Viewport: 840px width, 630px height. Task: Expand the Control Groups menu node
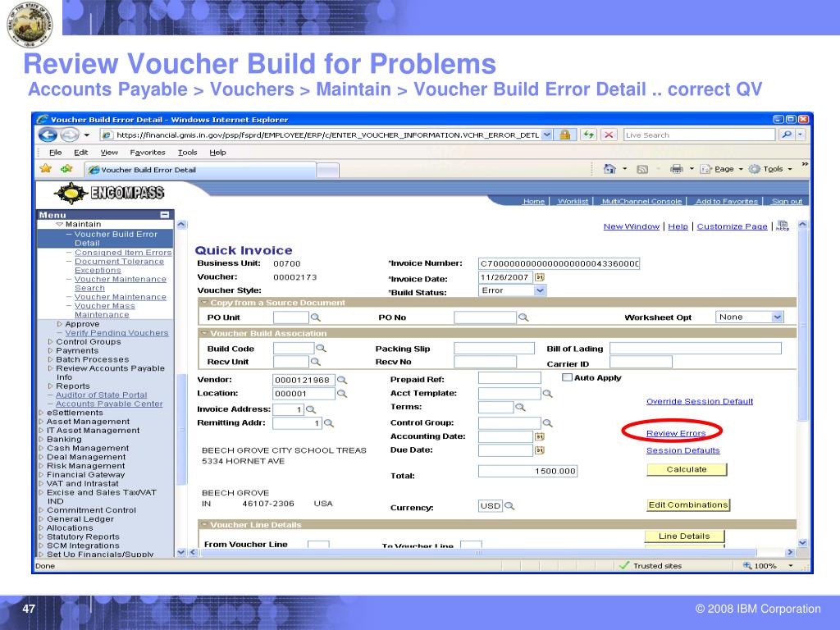(x=50, y=342)
